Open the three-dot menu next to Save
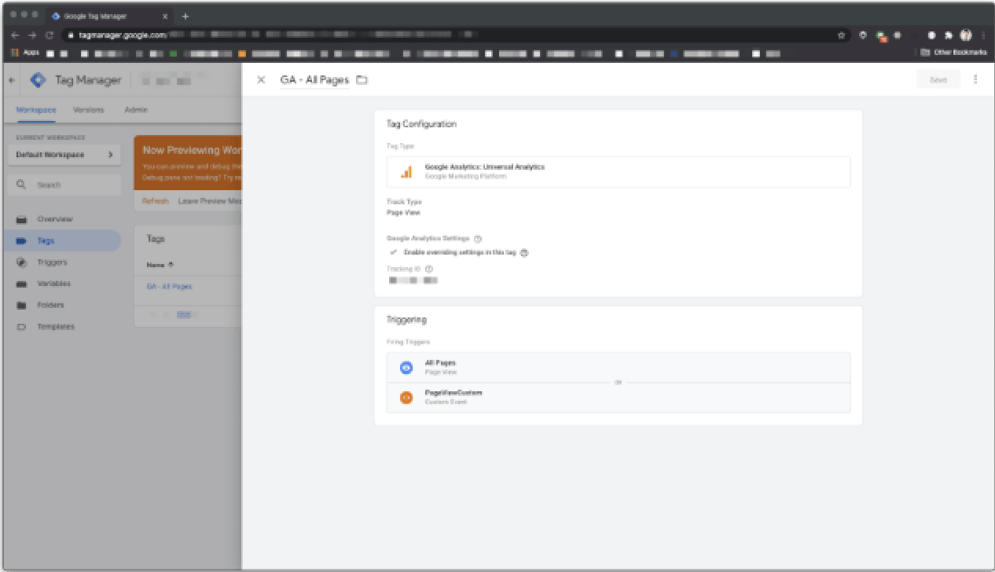The height and width of the screenshot is (572, 995). 975,80
